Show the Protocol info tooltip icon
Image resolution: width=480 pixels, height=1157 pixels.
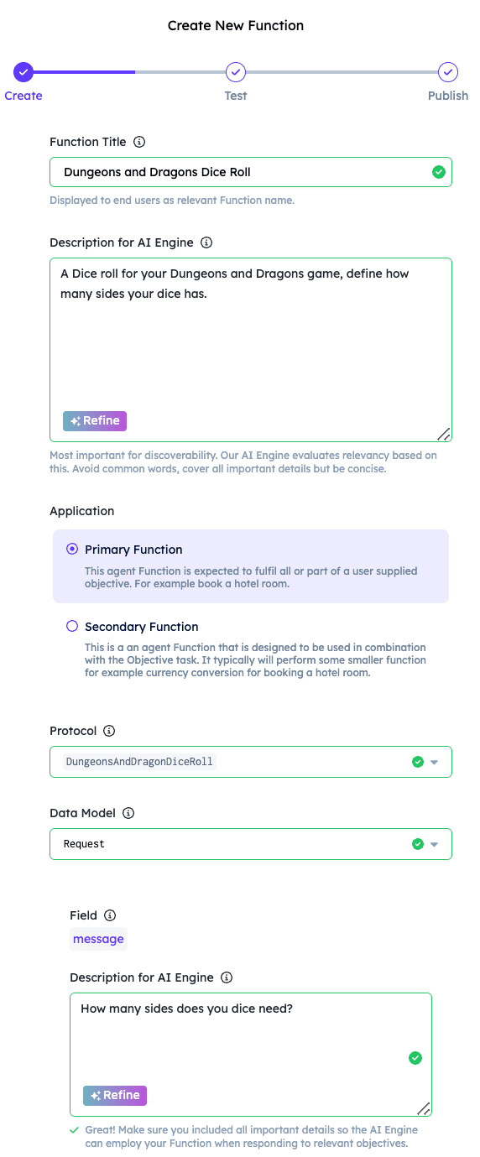[109, 731]
